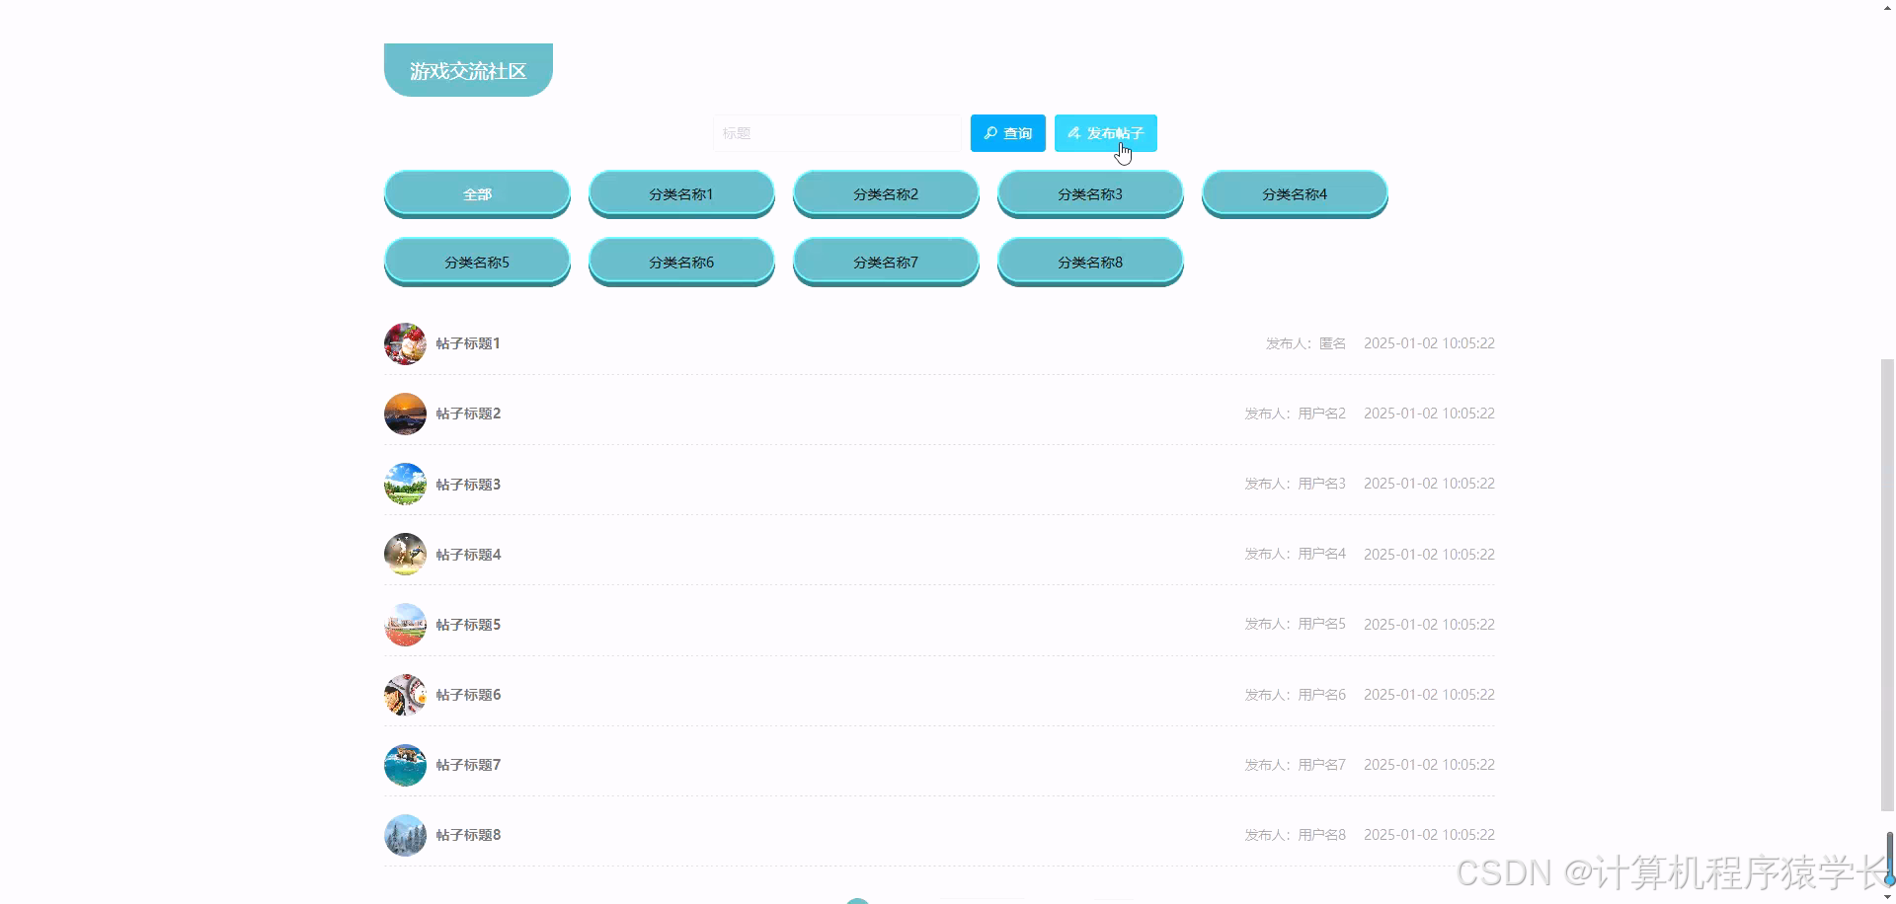Click the publisher text 发布人:匿名

point(1305,343)
